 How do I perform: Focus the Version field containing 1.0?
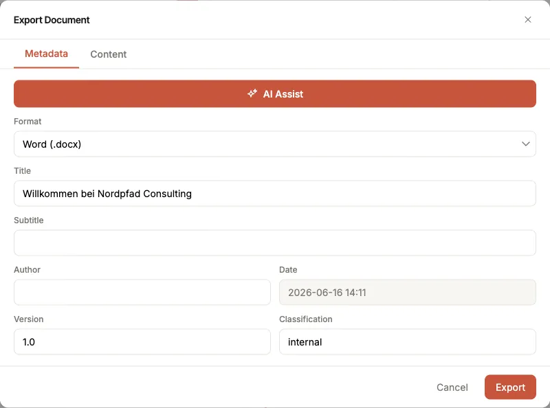tap(142, 342)
